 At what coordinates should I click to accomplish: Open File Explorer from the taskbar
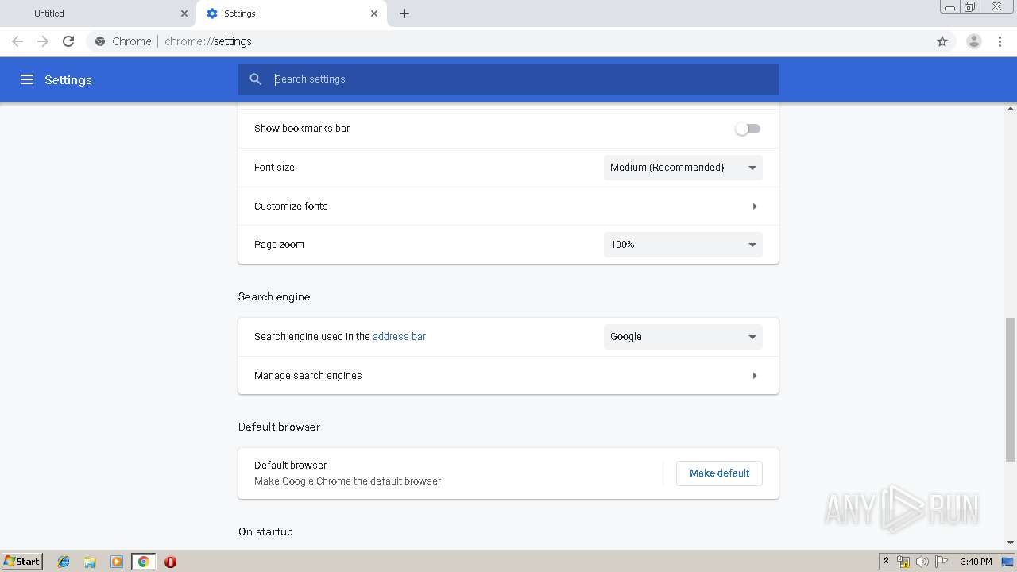(x=90, y=562)
